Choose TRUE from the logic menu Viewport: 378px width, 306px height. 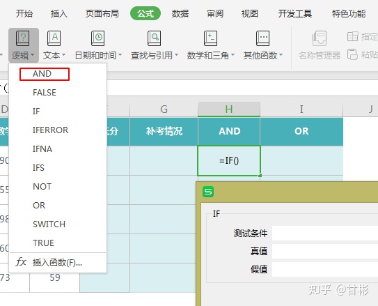click(x=58, y=243)
